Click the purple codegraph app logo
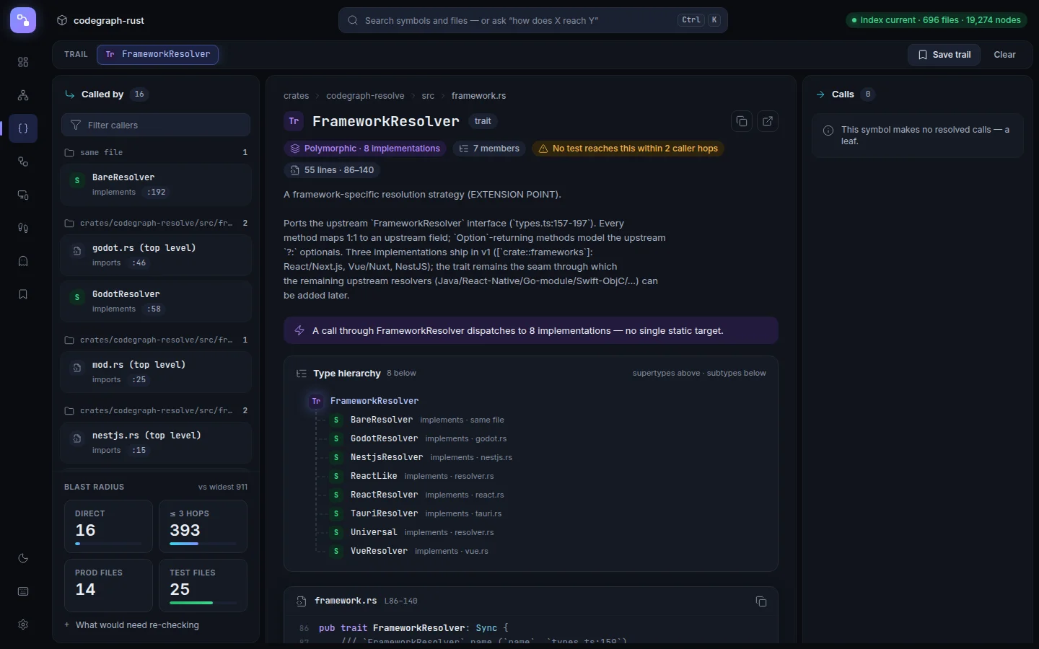 23,20
